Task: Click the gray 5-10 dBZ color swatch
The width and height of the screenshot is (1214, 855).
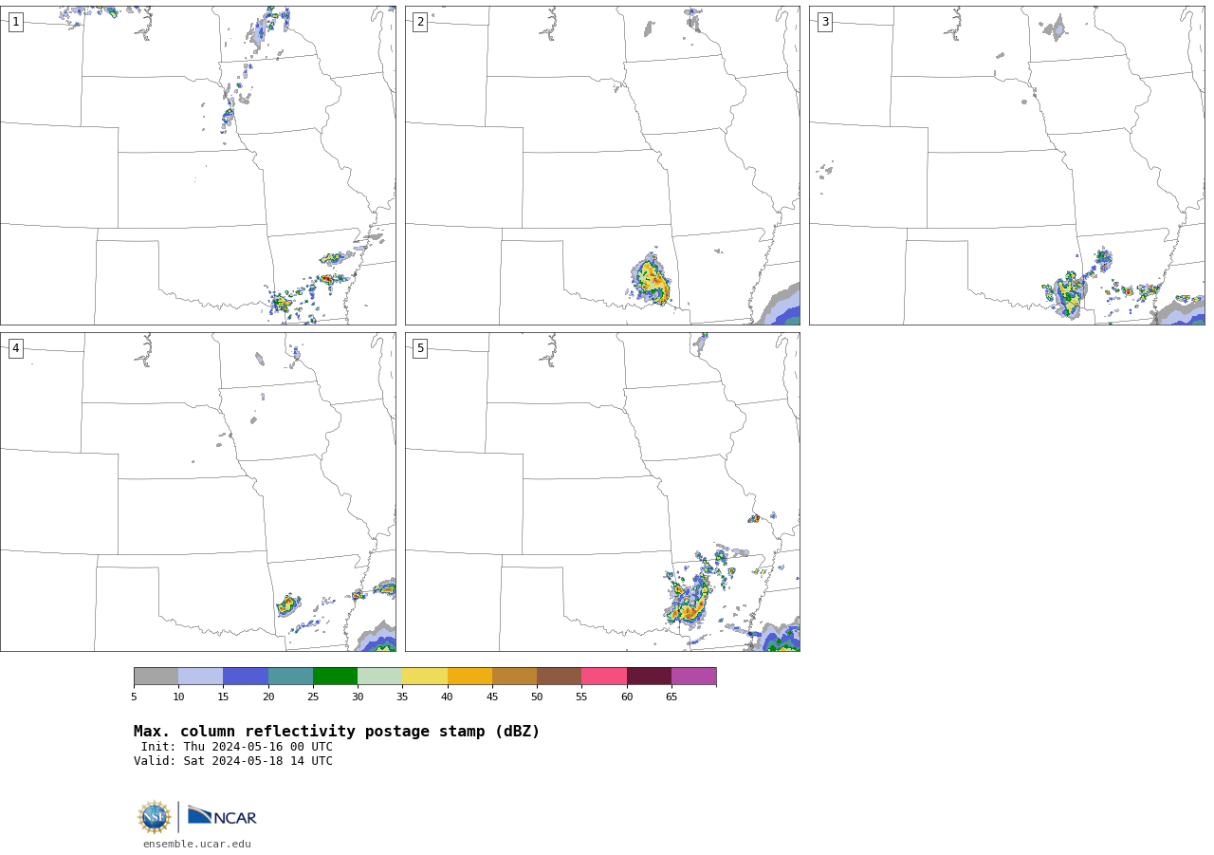Action: 156,677
